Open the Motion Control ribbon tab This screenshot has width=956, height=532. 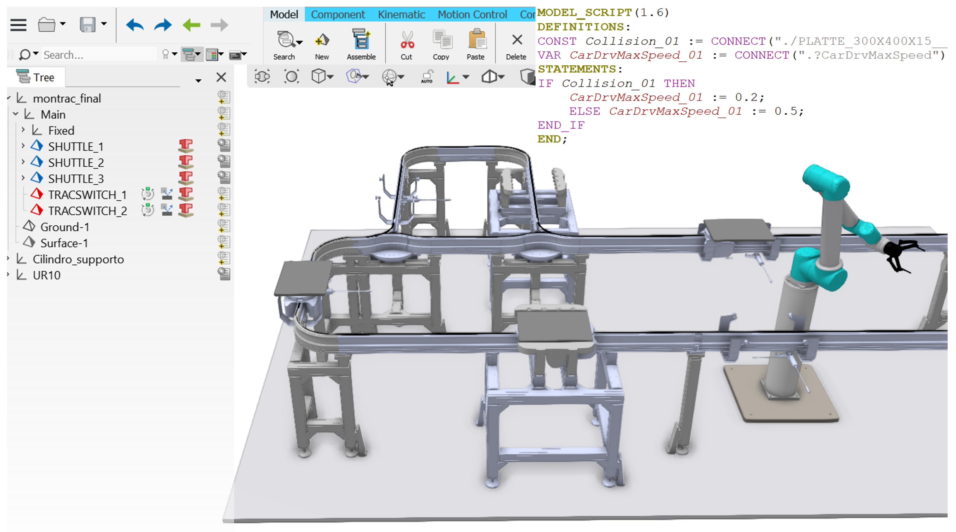pos(472,14)
